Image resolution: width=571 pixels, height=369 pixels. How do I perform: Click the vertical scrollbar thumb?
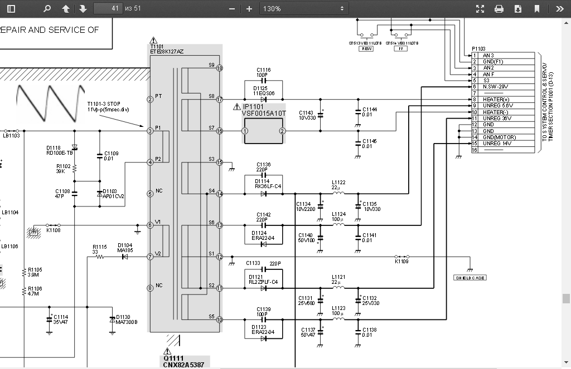pos(567,298)
